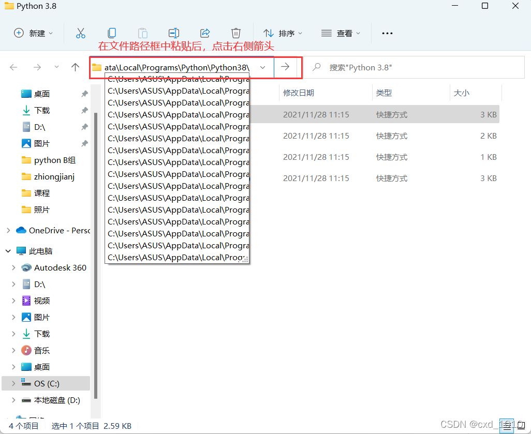Select 此电脑 in navigation pane
Screen dimensions: 531x434
(41, 251)
